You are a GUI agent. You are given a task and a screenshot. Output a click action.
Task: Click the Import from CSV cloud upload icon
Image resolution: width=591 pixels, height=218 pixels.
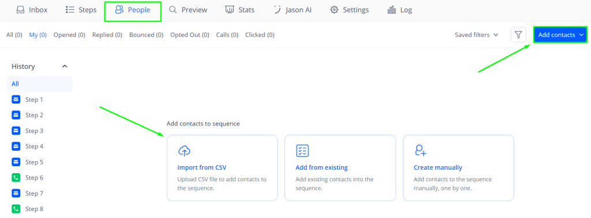coord(184,151)
